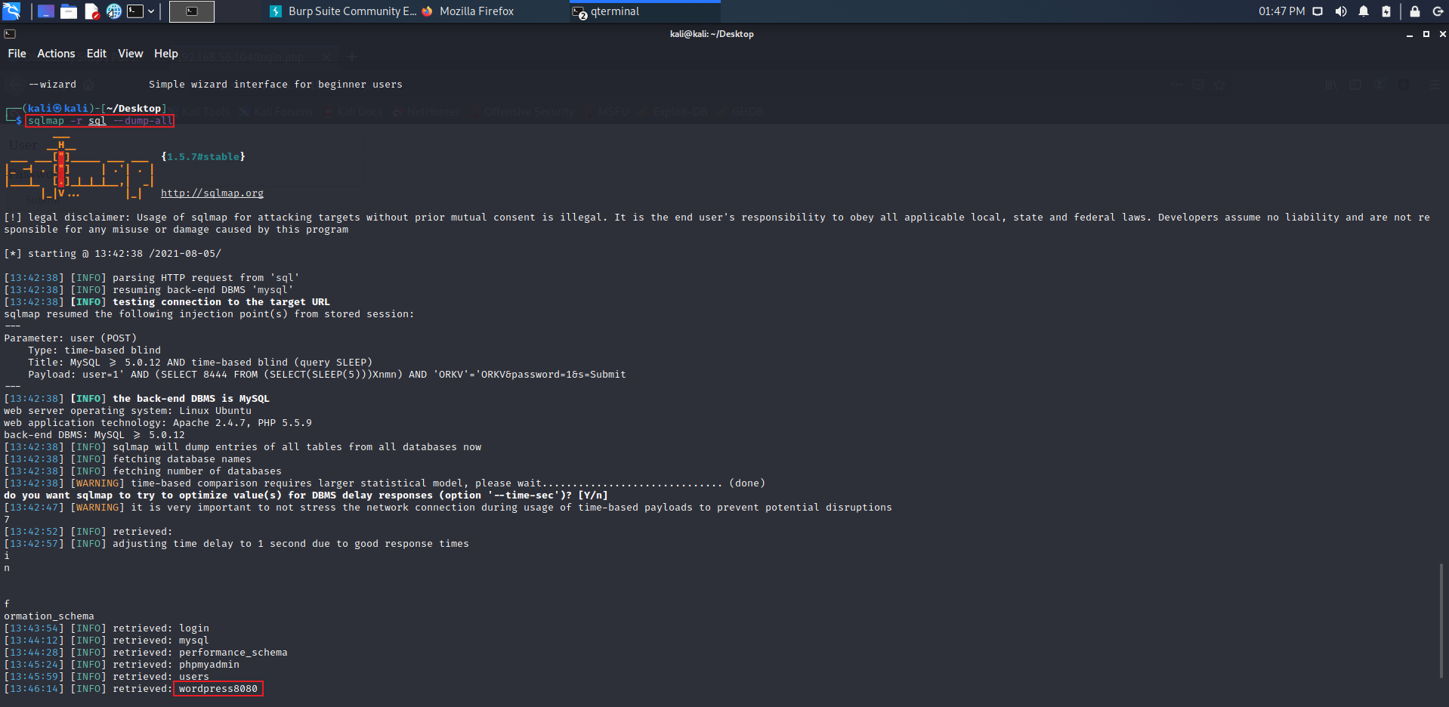Switch to Mozilla Firefox taskbar window
Viewport: 1449px width, 707px height.
468,11
